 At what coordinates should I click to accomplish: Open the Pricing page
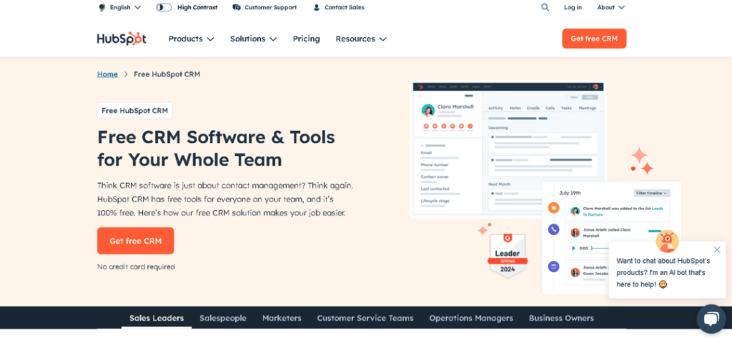click(306, 39)
